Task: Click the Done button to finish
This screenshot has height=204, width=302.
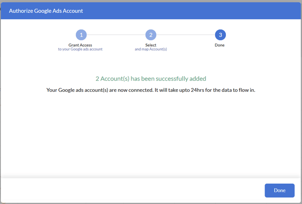Action: point(279,190)
